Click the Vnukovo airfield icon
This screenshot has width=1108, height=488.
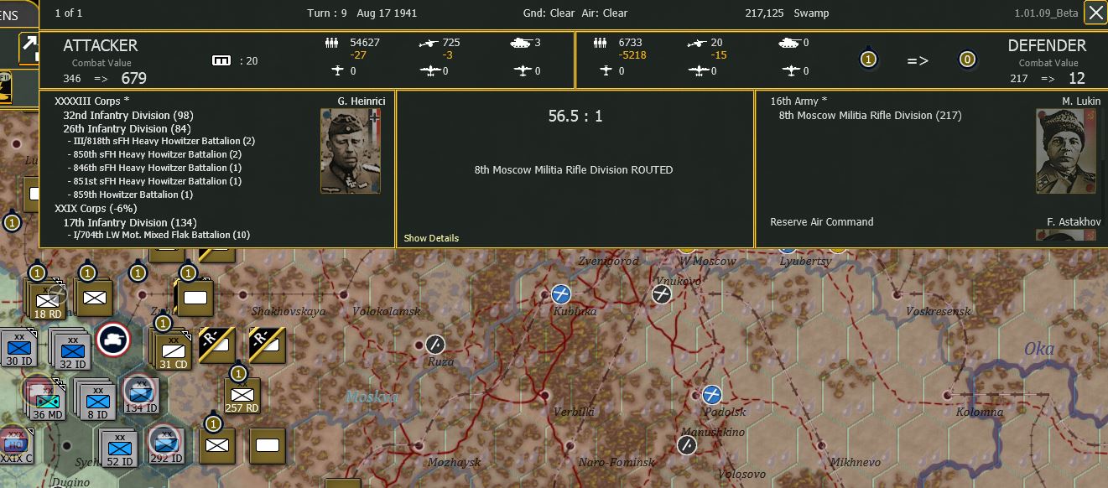coord(663,294)
